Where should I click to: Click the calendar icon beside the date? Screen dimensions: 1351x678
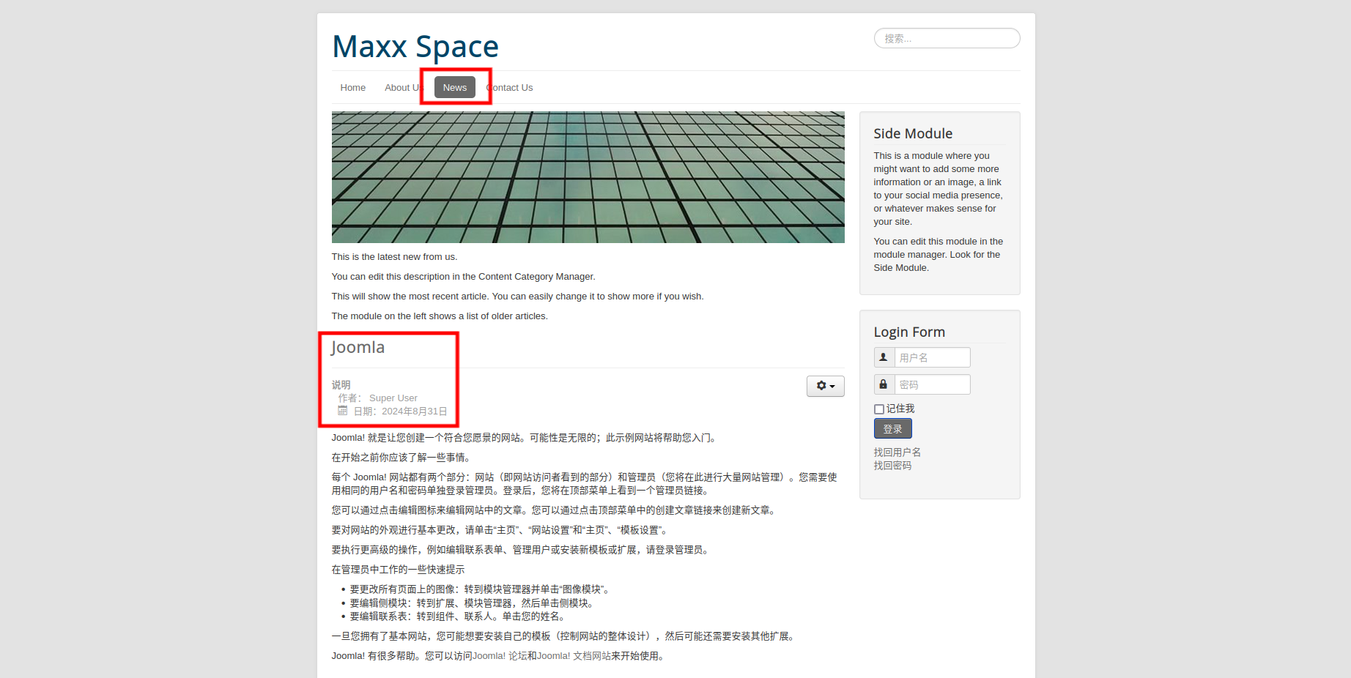pos(342,411)
